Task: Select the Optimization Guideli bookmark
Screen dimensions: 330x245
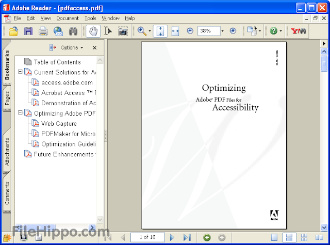Action: (x=69, y=144)
